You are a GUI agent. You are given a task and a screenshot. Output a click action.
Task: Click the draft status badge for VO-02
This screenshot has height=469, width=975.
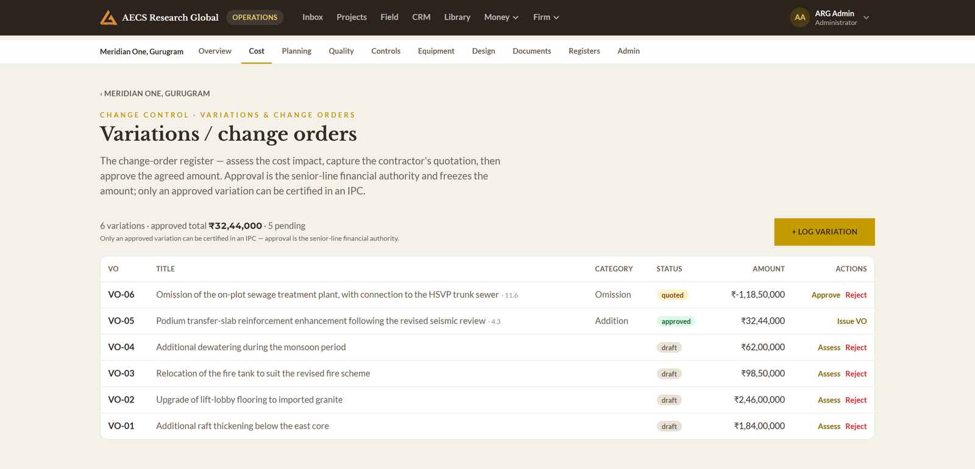(669, 400)
